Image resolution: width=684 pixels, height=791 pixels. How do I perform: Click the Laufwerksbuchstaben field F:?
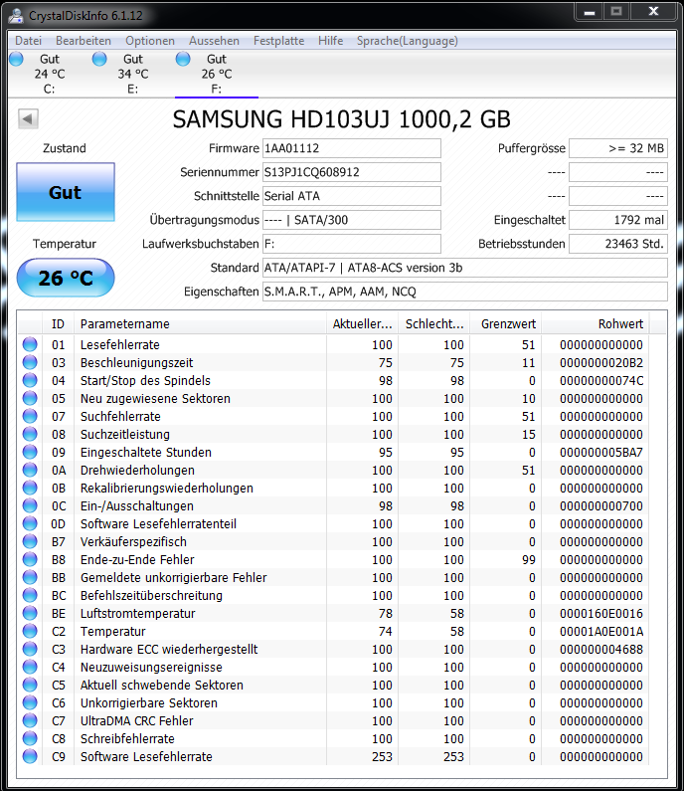[352, 244]
